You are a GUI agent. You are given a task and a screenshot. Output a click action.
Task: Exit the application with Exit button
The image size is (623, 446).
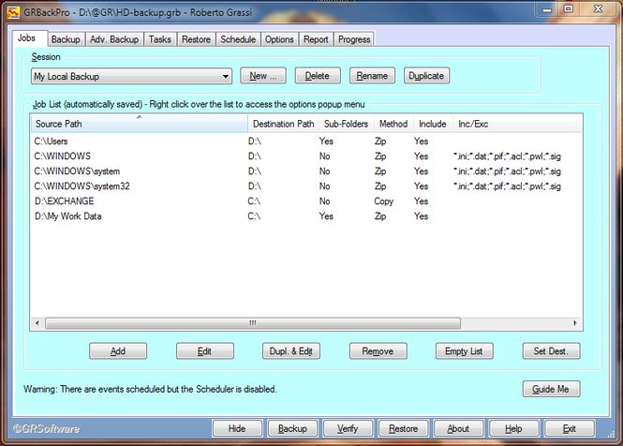(x=570, y=428)
